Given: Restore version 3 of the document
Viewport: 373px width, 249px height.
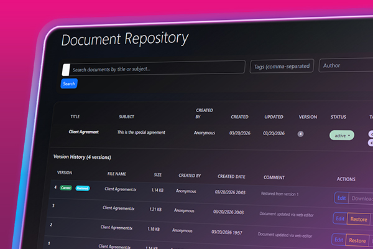Looking at the screenshot, I should 359,220.
